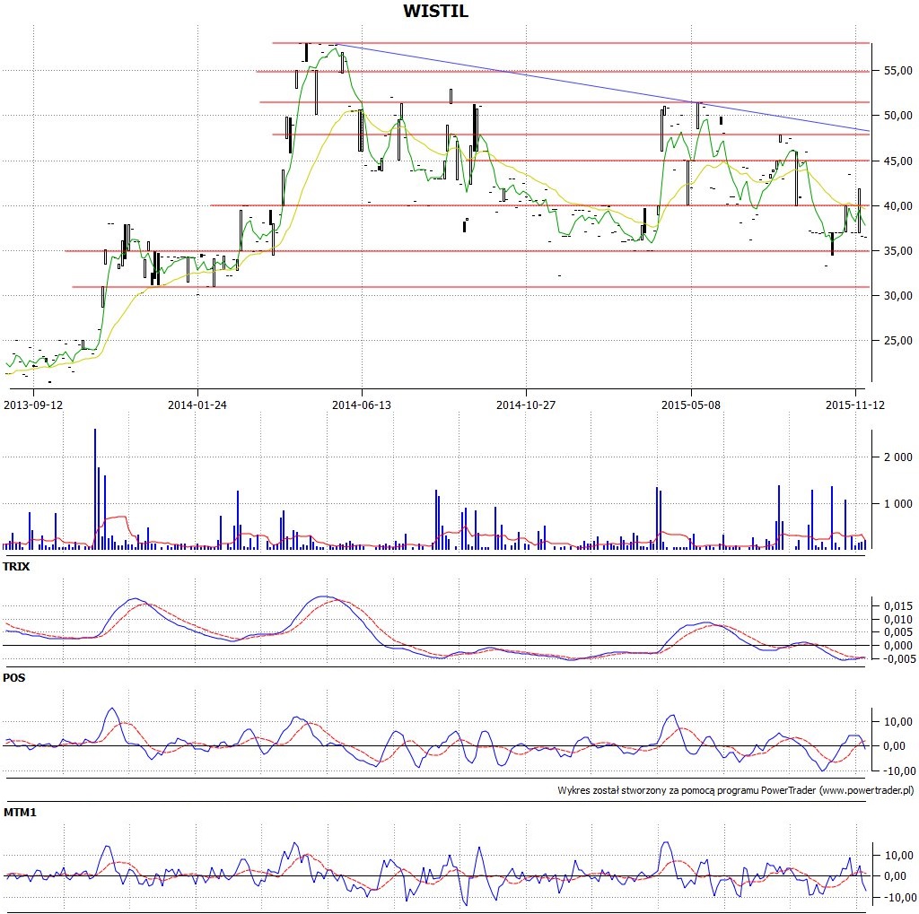The height and width of the screenshot is (914, 919).
Task: Click the 45,00 price axis label
Action: tap(897, 161)
